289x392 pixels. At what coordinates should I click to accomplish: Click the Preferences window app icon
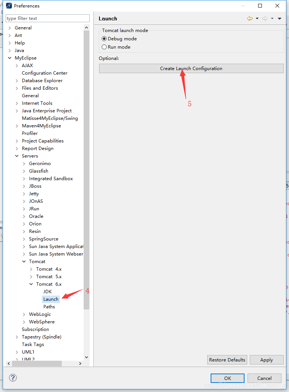pos(9,6)
